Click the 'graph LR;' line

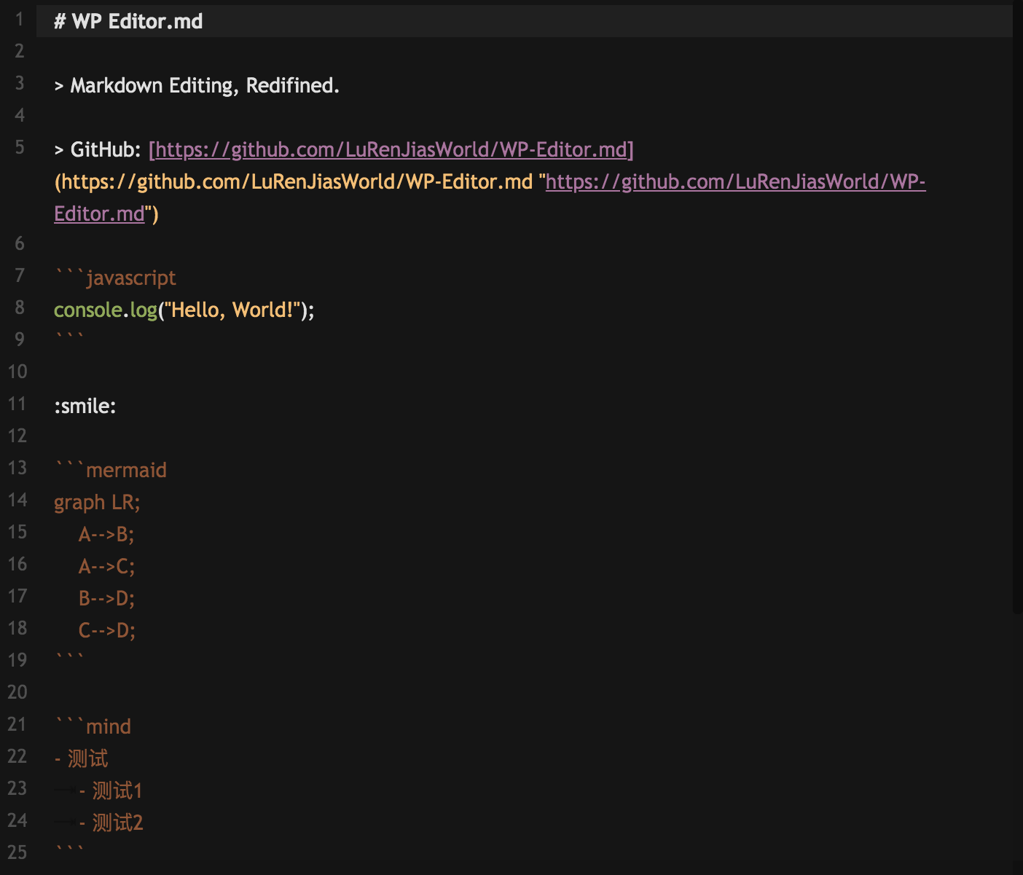point(97,503)
